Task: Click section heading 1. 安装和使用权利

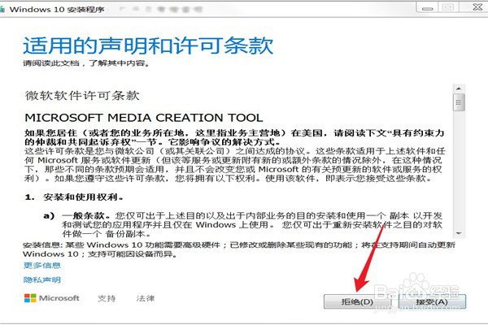Action: (74, 197)
